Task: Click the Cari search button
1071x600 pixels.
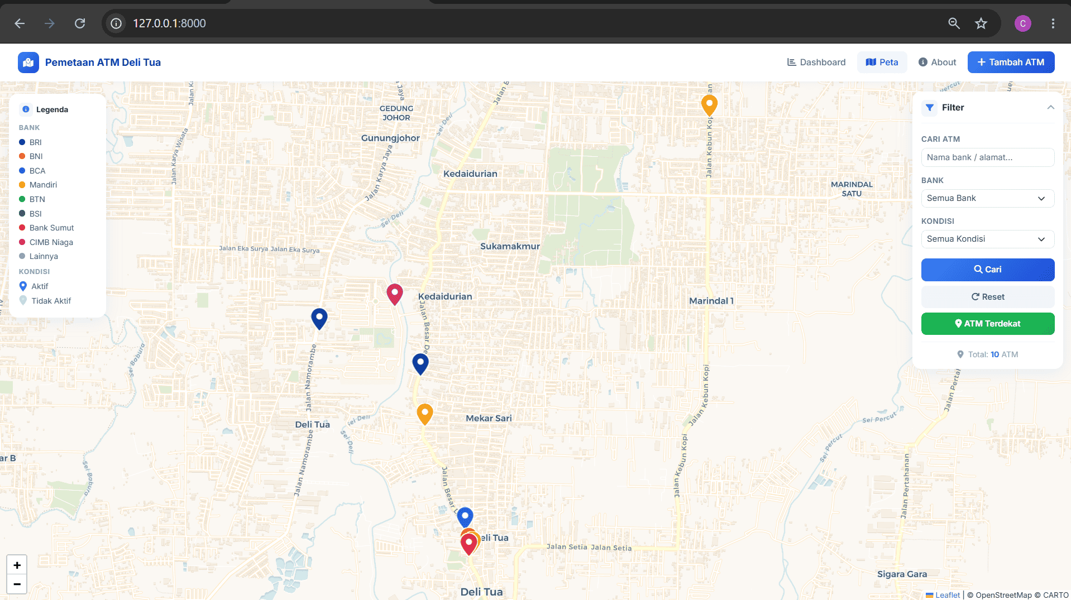Action: pos(988,270)
